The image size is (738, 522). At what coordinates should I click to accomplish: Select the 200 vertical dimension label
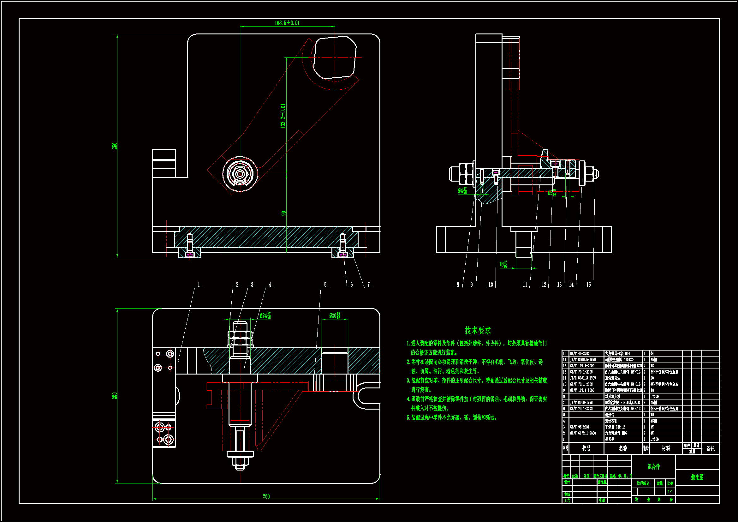pyautogui.click(x=115, y=396)
